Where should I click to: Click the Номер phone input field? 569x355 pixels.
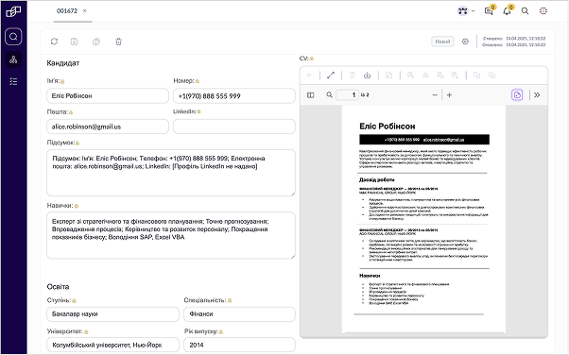pyautogui.click(x=234, y=96)
